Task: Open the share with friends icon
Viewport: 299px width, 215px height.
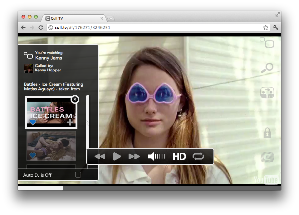Action: click(267, 93)
